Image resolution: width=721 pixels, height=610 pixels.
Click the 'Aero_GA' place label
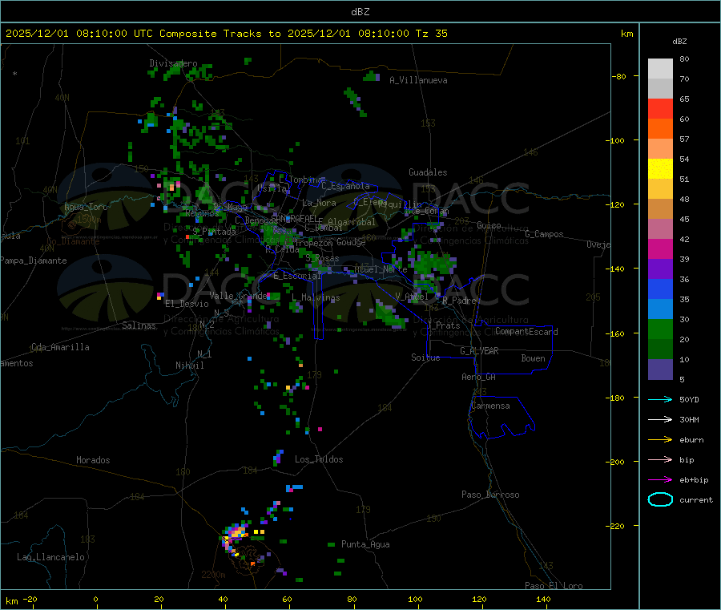pos(478,377)
